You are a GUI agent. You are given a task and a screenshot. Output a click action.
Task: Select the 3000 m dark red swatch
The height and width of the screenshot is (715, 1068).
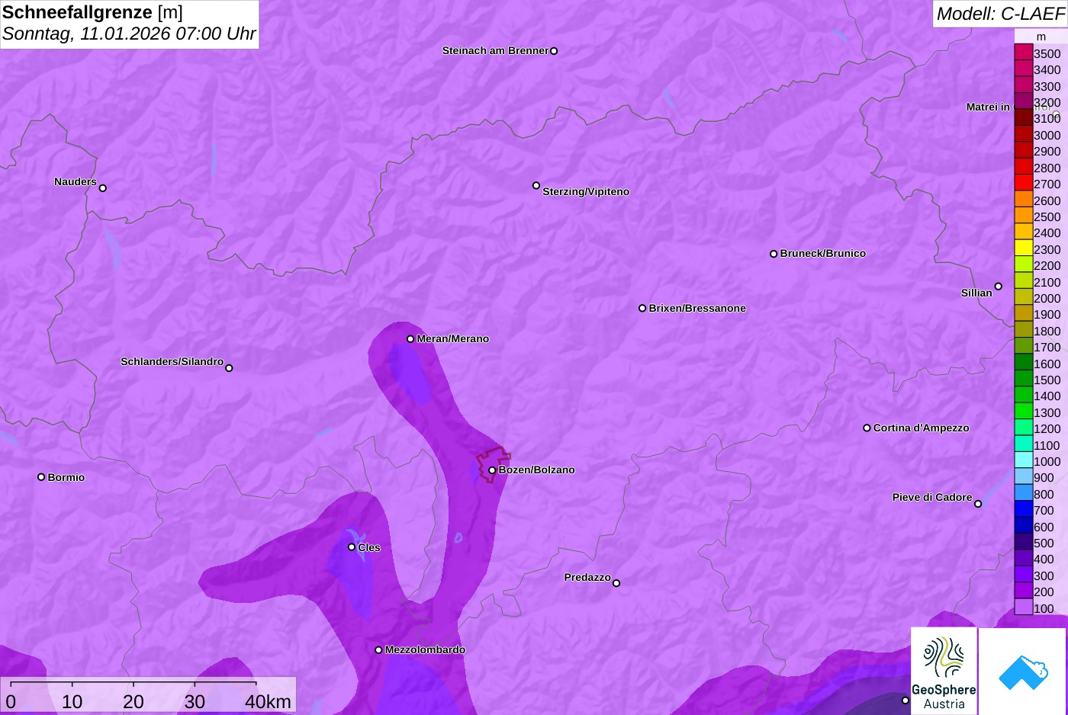[1023, 135]
